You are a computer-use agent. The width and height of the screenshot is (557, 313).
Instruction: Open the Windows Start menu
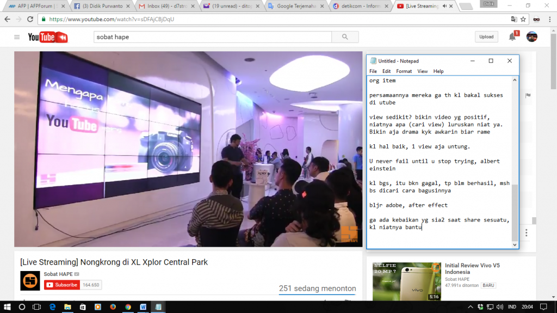tap(7, 306)
